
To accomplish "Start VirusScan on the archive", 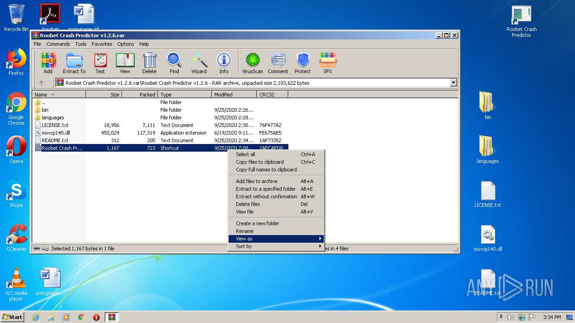I will coord(252,63).
